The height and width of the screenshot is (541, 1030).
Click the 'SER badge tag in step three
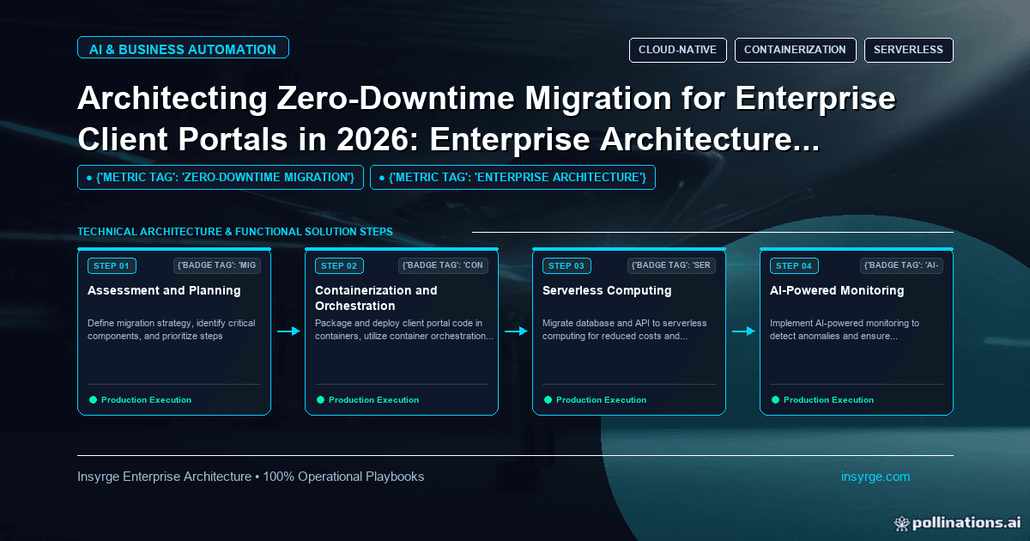click(x=672, y=265)
